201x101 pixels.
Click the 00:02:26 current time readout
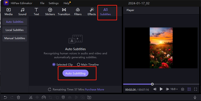[x=130, y=90]
